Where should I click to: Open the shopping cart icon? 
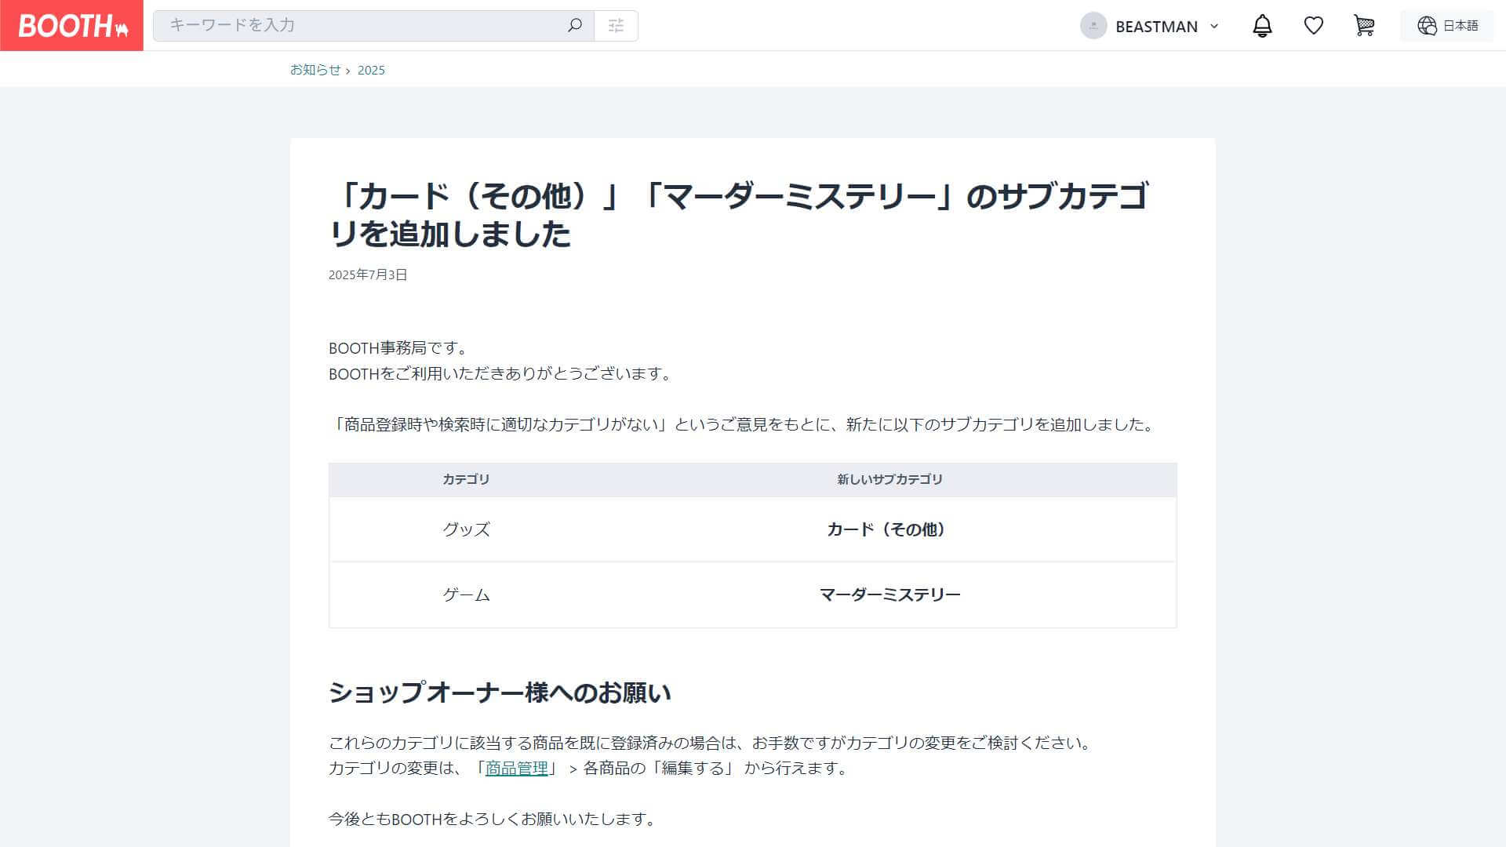click(1364, 26)
